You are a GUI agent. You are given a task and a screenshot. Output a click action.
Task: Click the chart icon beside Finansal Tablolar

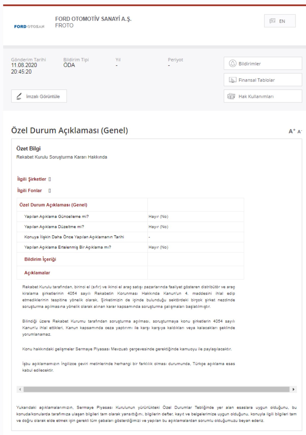point(232,80)
